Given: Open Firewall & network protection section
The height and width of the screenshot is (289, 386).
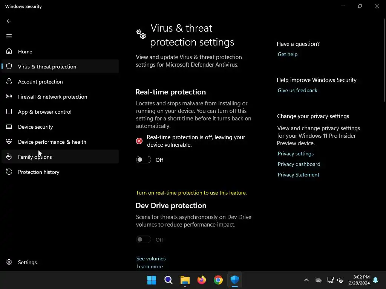Looking at the screenshot, I should (x=60, y=97).
